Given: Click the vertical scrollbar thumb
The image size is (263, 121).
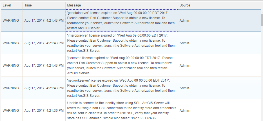Looking at the screenshot, I should pos(262,20).
